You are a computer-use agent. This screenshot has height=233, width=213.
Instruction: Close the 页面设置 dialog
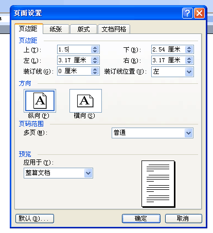pyautogui.click(x=199, y=13)
